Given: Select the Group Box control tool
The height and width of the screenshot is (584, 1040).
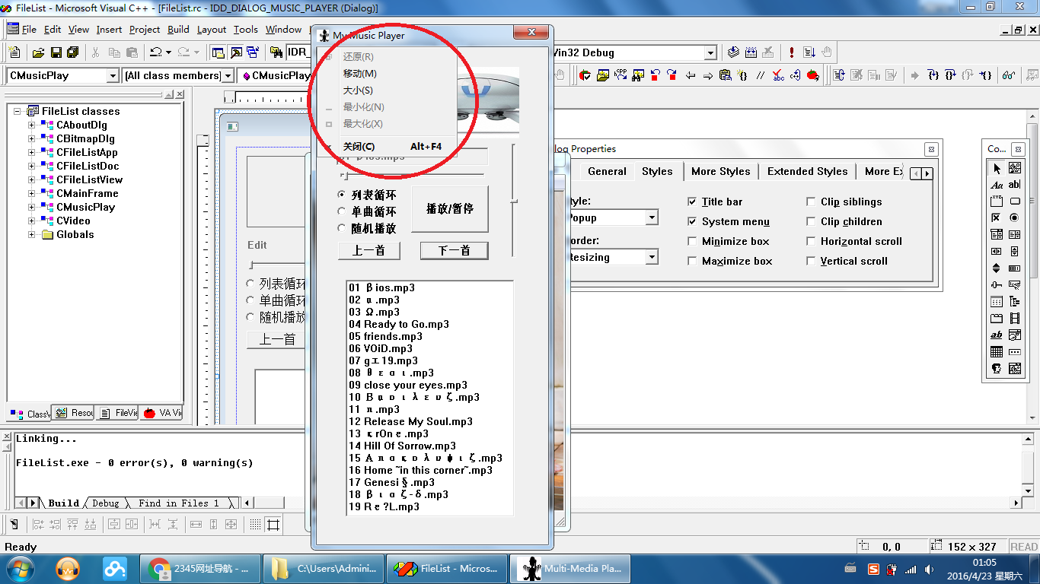Looking at the screenshot, I should (997, 202).
